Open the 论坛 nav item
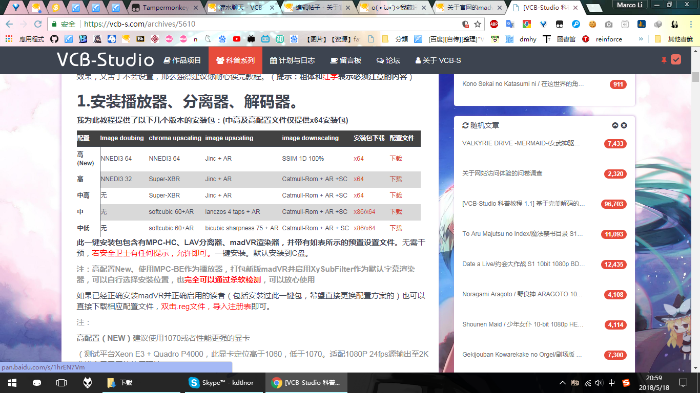700x393 pixels. [388, 60]
